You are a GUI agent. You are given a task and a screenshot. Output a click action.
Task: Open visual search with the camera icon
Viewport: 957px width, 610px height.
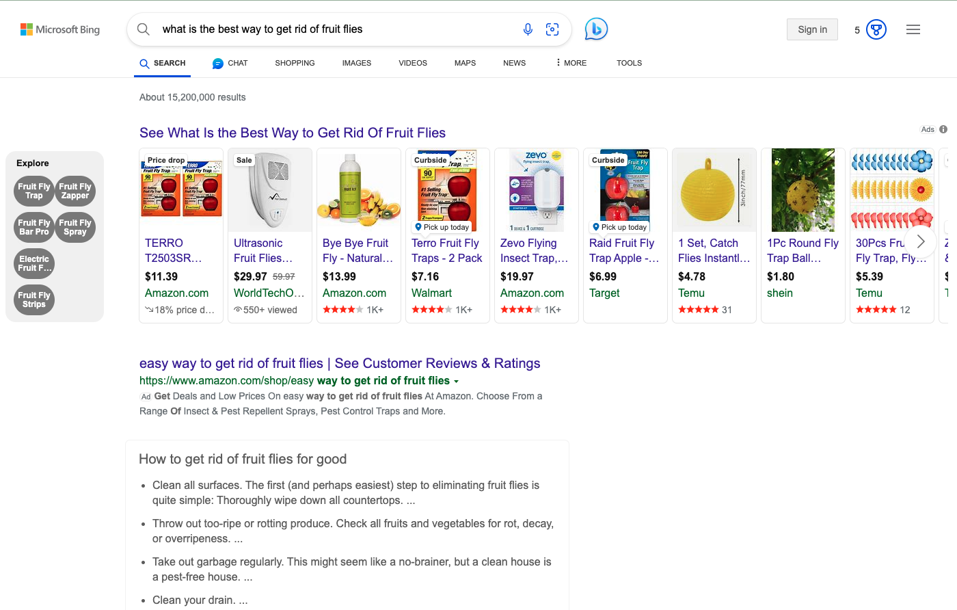[x=552, y=29]
